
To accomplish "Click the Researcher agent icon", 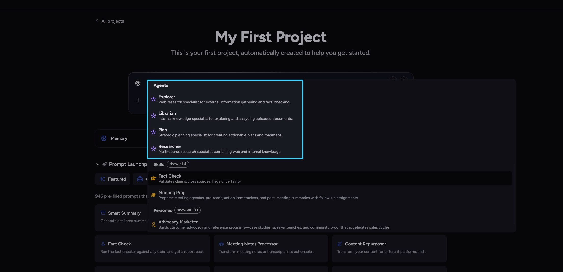I will pos(153,149).
